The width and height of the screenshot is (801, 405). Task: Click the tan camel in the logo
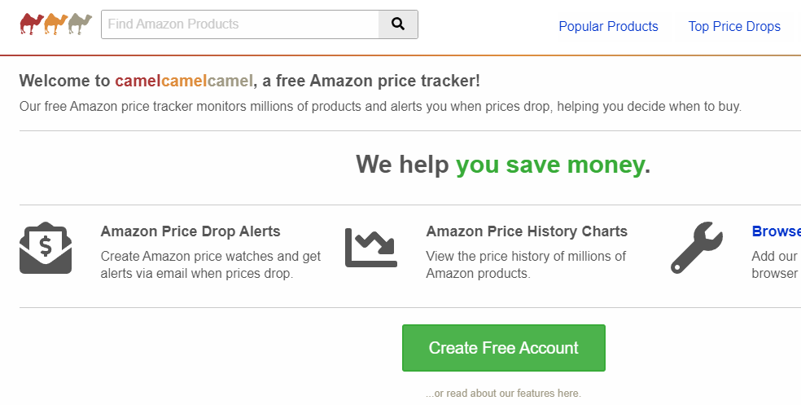[x=80, y=24]
